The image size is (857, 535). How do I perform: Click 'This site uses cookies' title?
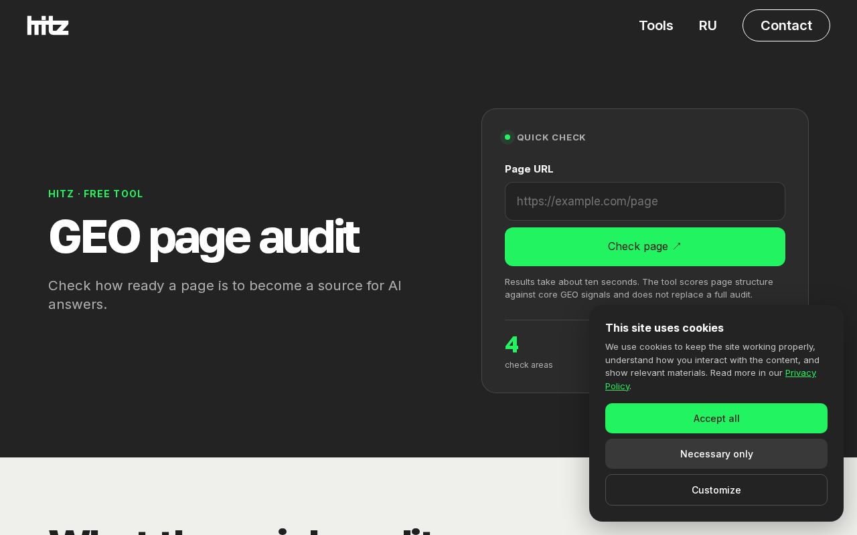point(664,328)
